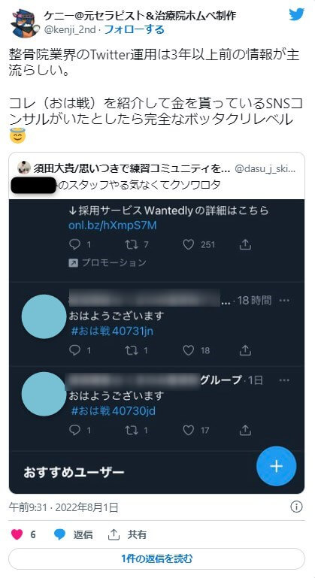Viewport: 315px width, 578px height.
Task: Like the tweet with the pink heart
Action: click(17, 534)
